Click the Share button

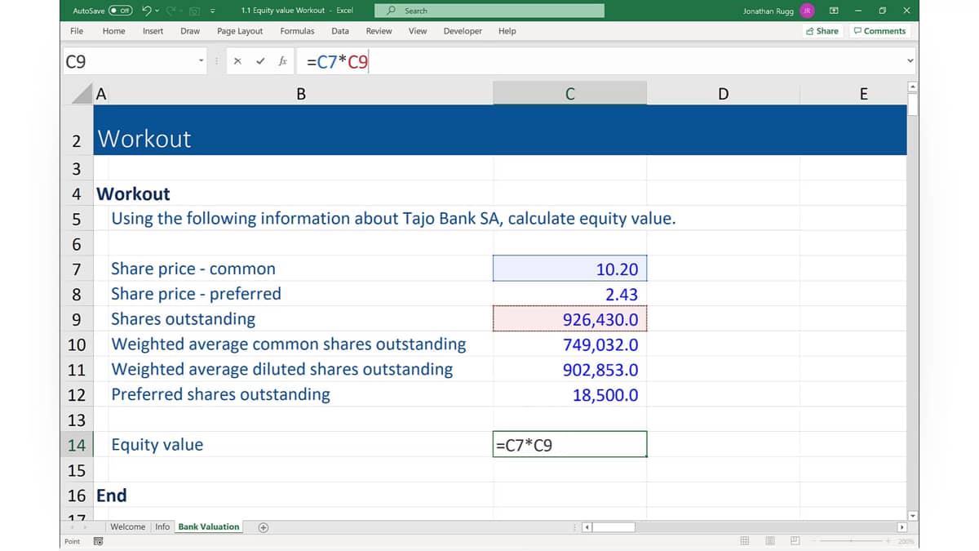822,31
